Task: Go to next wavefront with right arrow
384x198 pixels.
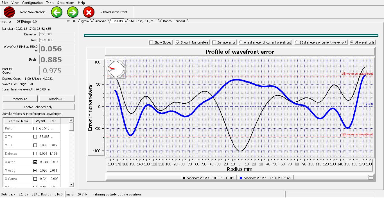Action: coord(73,12)
